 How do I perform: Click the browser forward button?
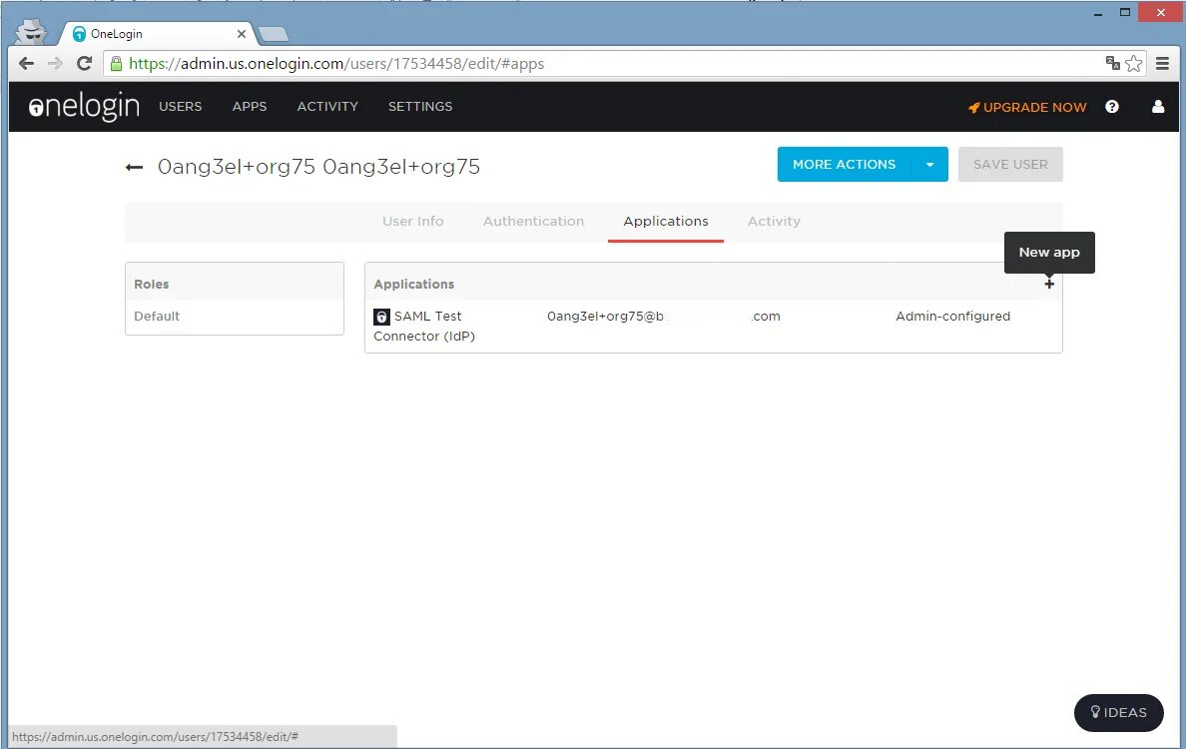click(55, 64)
